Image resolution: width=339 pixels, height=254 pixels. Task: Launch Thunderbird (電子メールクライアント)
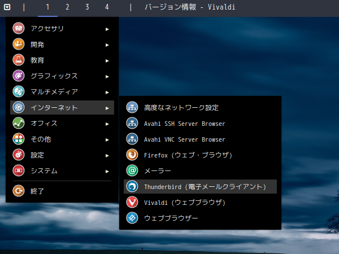[200, 186]
